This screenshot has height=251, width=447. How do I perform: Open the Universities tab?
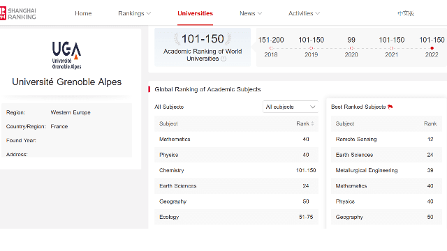pyautogui.click(x=195, y=13)
